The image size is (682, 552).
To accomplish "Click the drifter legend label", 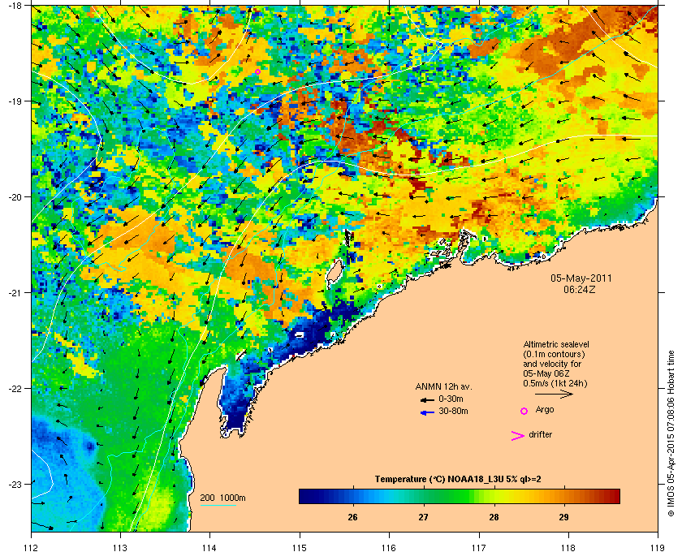I will 540,434.
